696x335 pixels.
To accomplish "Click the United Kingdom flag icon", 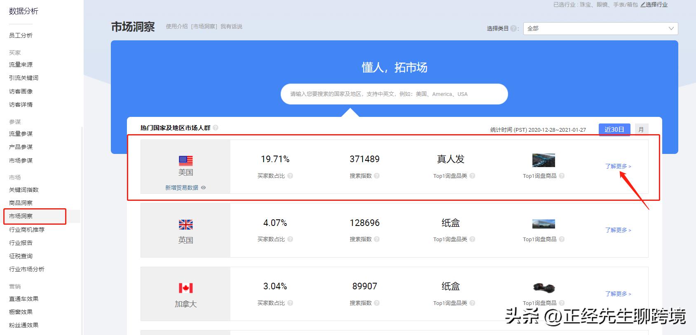I will (185, 225).
